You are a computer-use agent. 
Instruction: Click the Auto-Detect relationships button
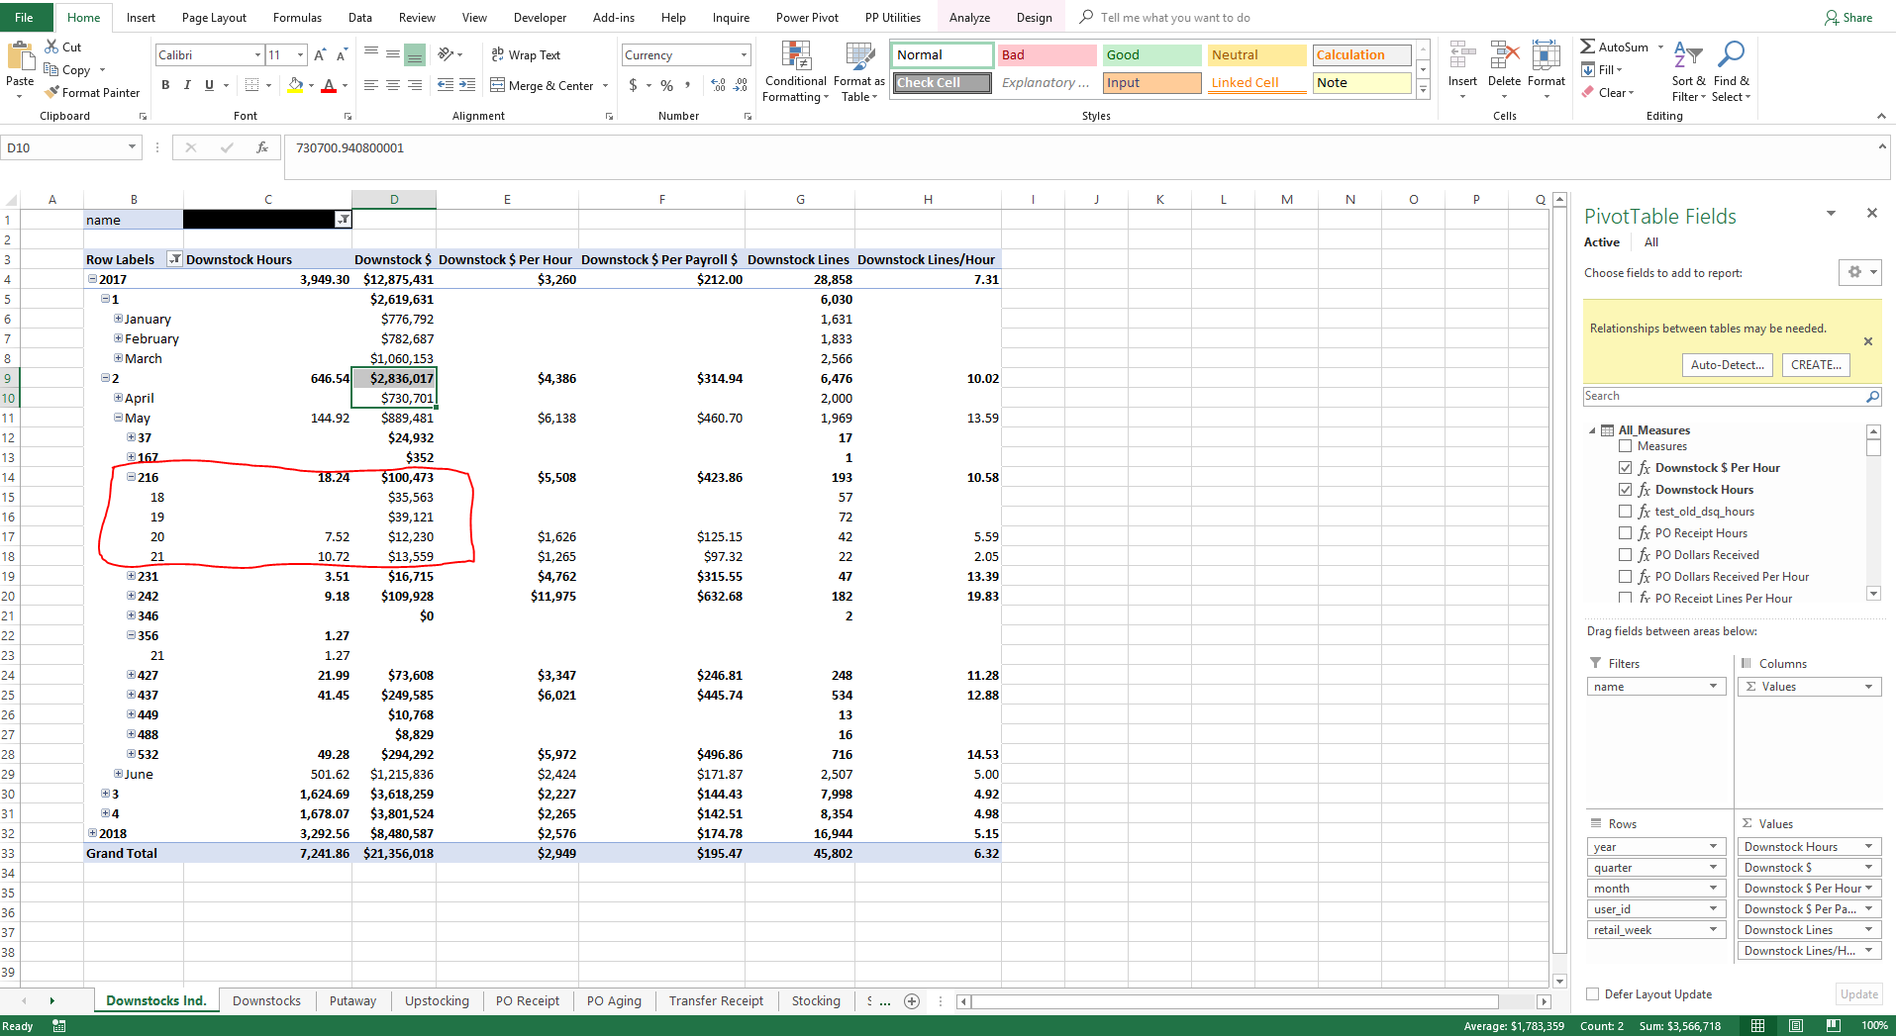(1728, 365)
